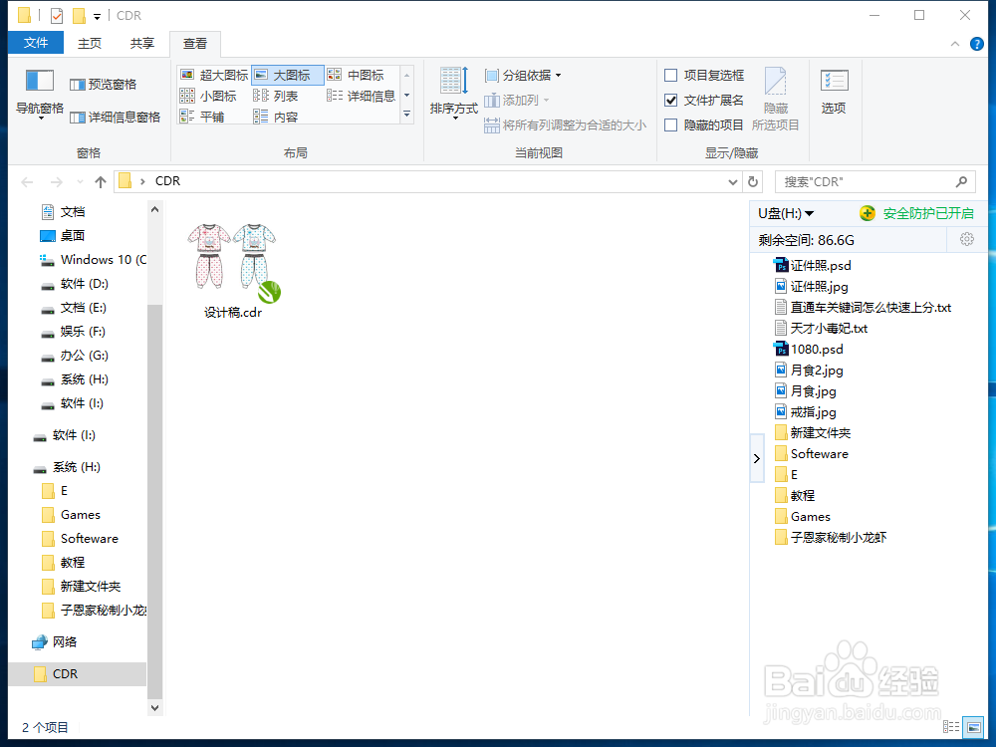Click quick access properties checkmark icon
The width and height of the screenshot is (996, 747).
(57, 15)
